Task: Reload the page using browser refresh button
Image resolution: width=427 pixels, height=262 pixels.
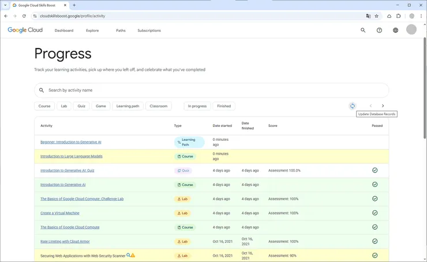Action: point(24,16)
